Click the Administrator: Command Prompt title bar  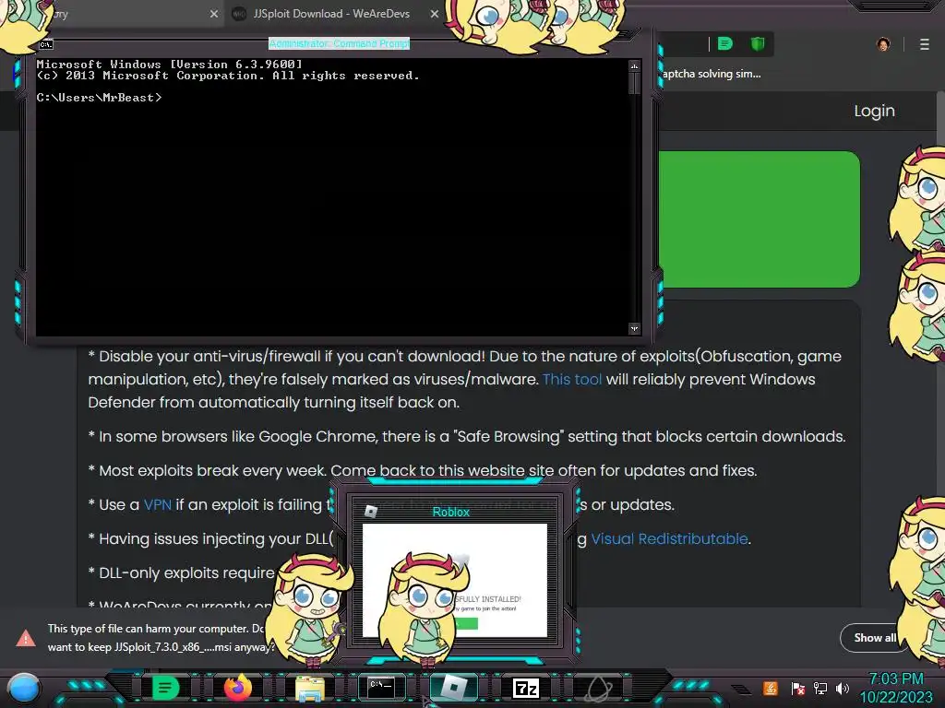(x=339, y=43)
